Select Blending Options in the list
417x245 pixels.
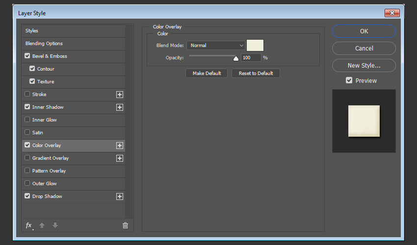pos(44,44)
